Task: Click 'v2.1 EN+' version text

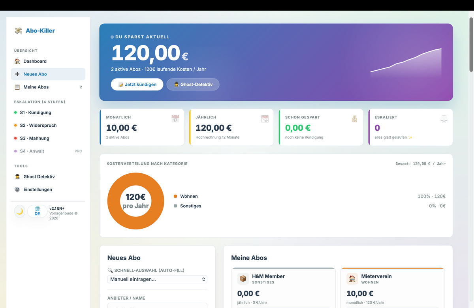Action: click(57, 208)
